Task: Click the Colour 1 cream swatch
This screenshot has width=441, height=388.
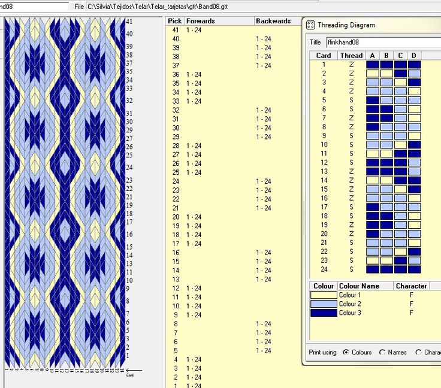Action: click(x=324, y=295)
